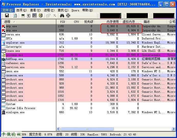Image resolution: width=177 pixels, height=138 pixels.
Task: Sort by the 优先级 column header
Action: click(87, 22)
